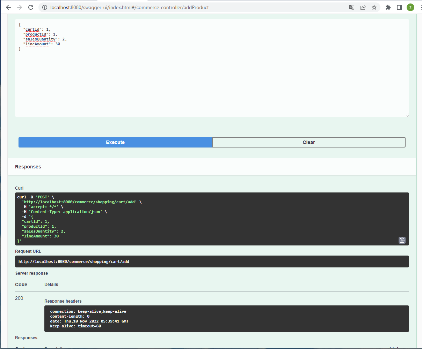Click the curl -X 'POST' line
422x349 pixels.
[x=36, y=197]
